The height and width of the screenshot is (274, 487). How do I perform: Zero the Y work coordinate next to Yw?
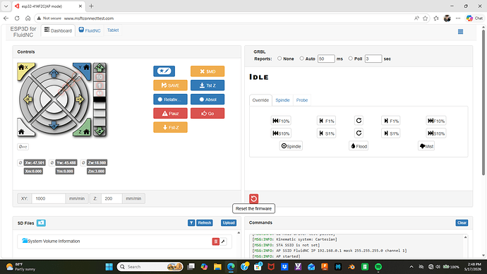tap(52, 163)
